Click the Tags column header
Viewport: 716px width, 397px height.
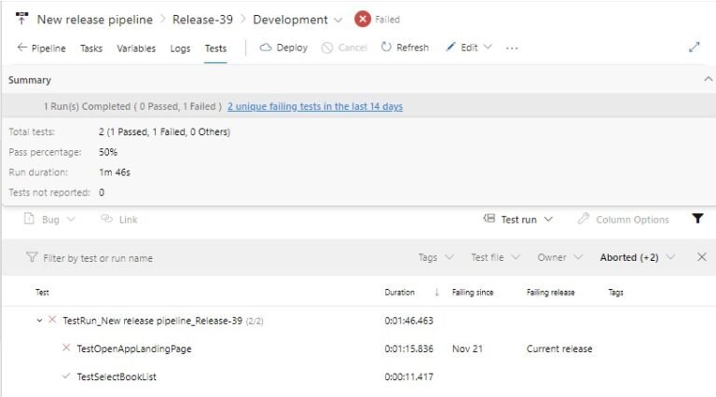click(x=615, y=292)
